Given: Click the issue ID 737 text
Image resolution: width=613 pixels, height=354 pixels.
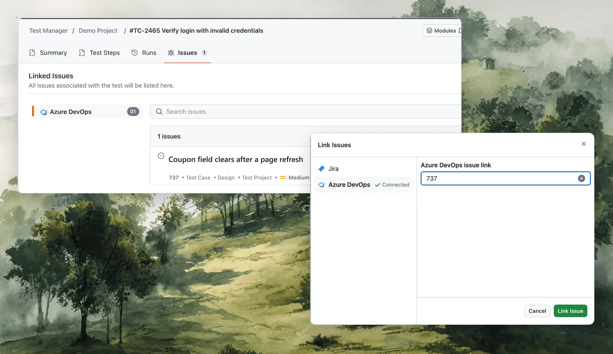Looking at the screenshot, I should pyautogui.click(x=174, y=177).
